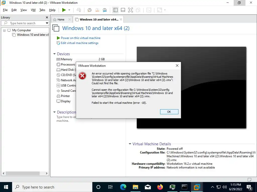Select the USB Controller device row

pos(66,85)
